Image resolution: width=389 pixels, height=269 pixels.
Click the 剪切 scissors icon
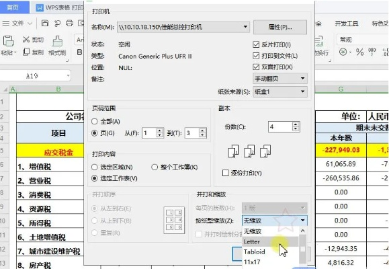pyautogui.click(x=26, y=39)
